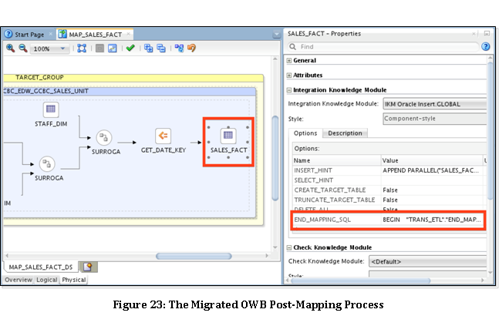Click the fit to window icon

(x=82, y=48)
